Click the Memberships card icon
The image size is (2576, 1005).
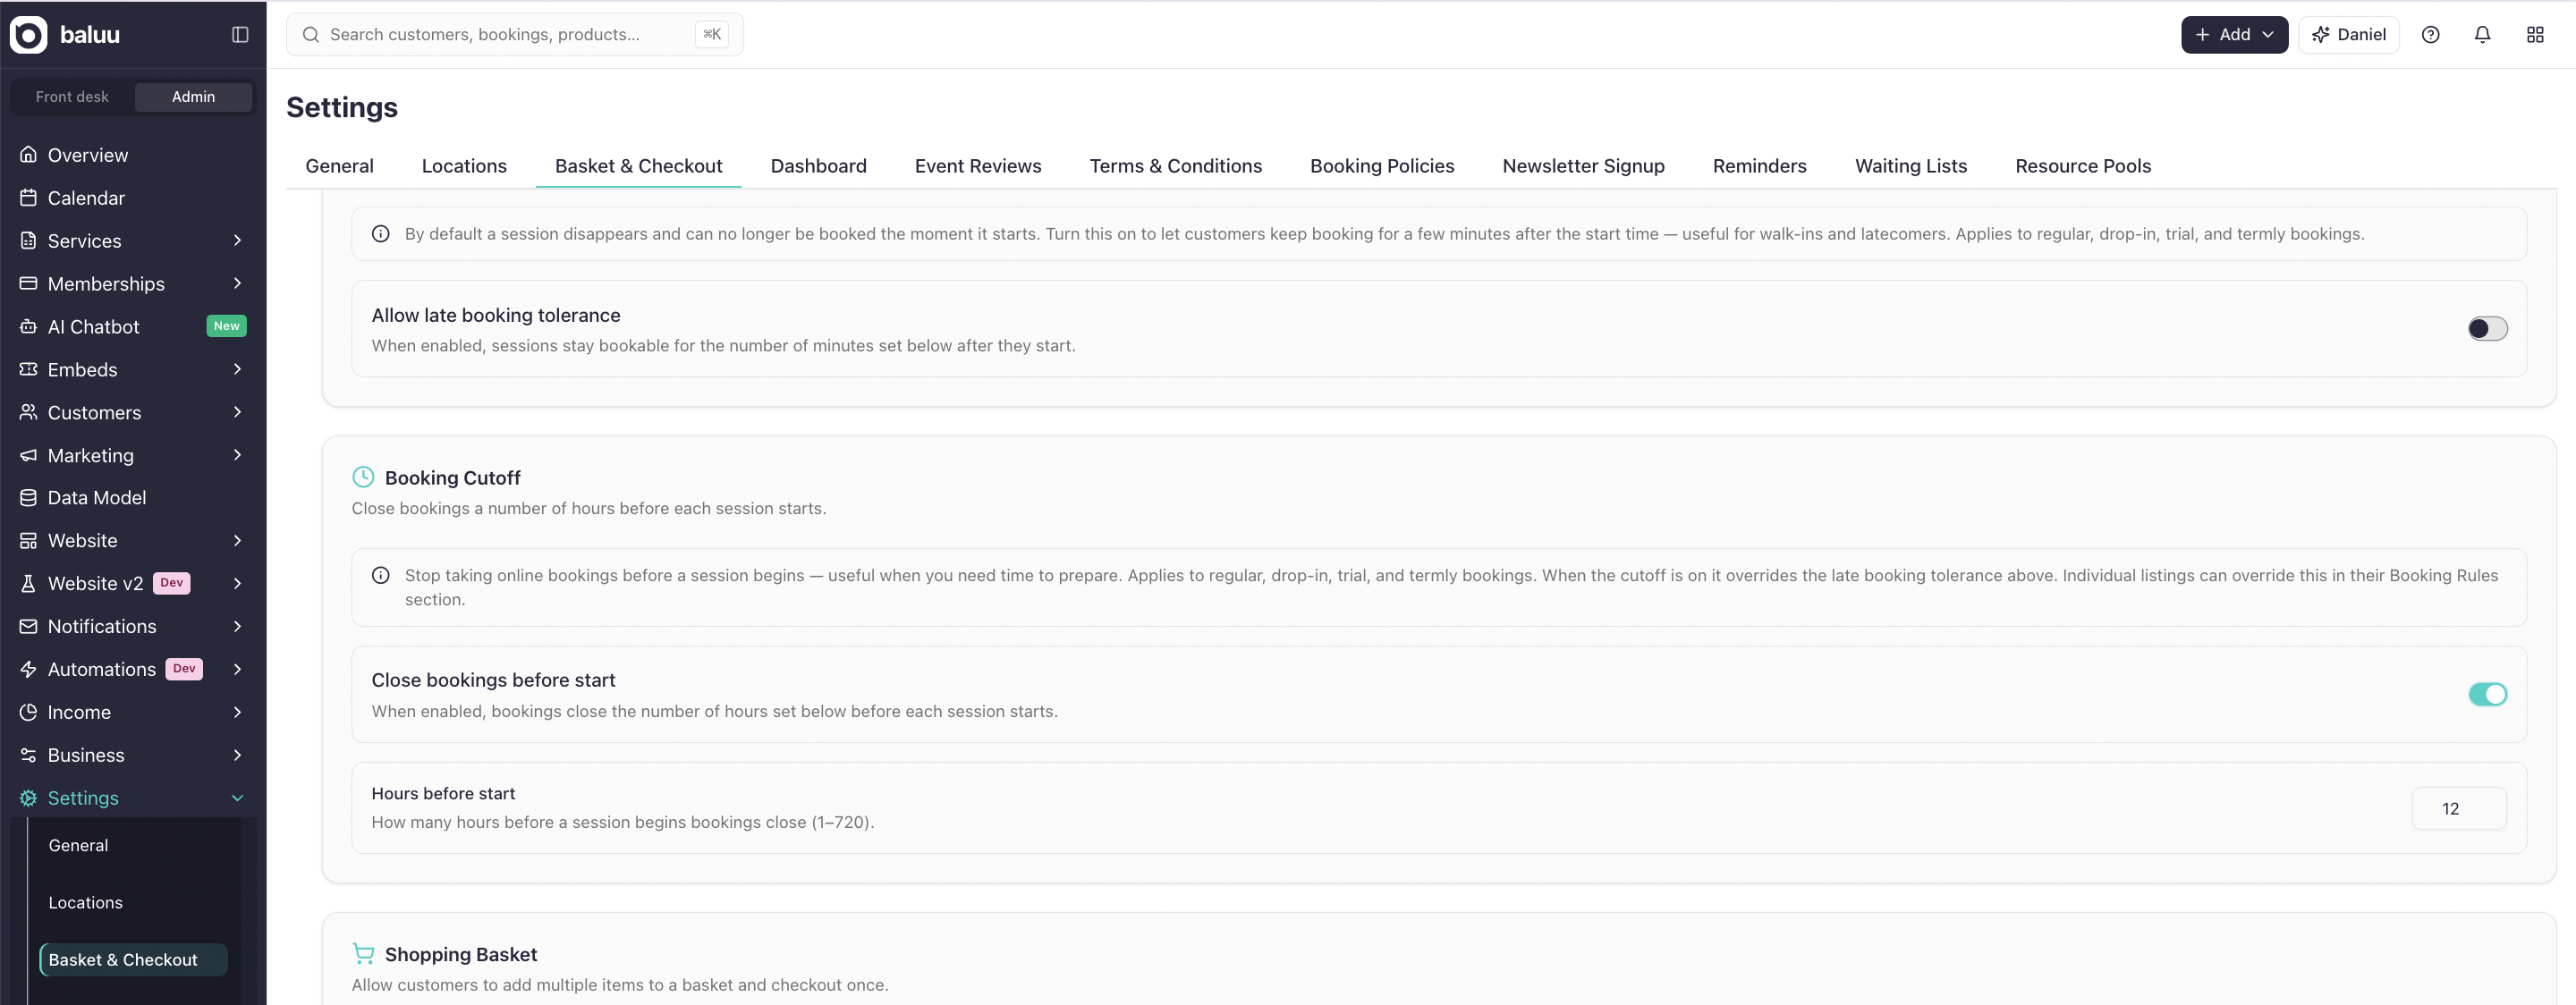tap(28, 284)
